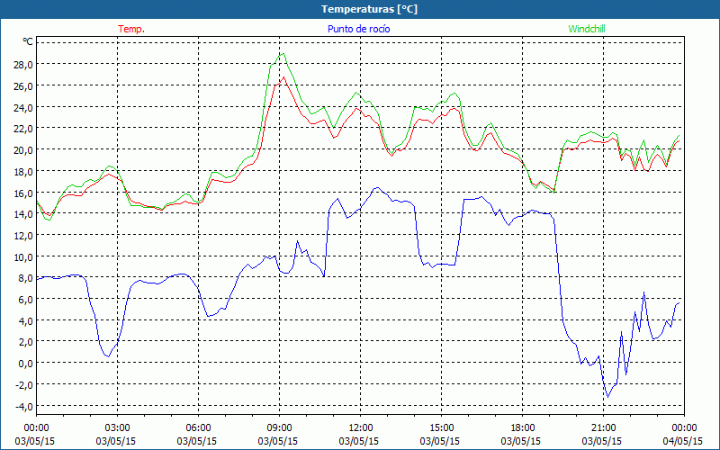Click the "0,0" y-axis value

coord(26,364)
